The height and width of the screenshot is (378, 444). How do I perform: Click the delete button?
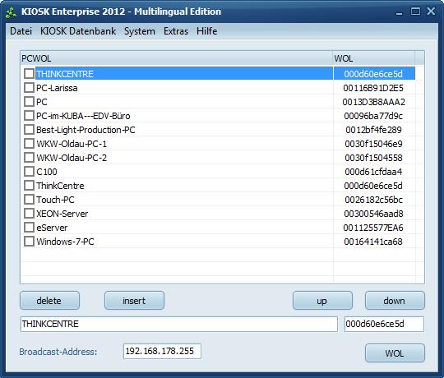49,301
